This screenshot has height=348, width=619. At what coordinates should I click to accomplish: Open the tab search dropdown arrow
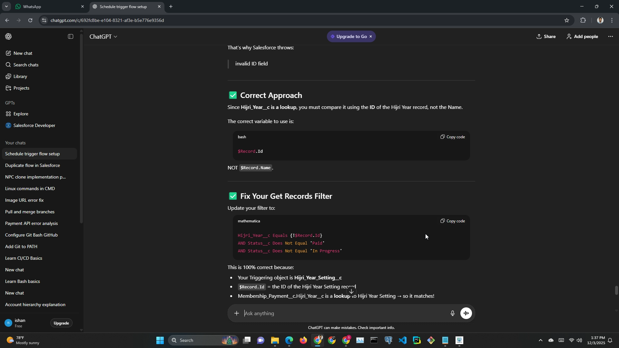click(6, 6)
